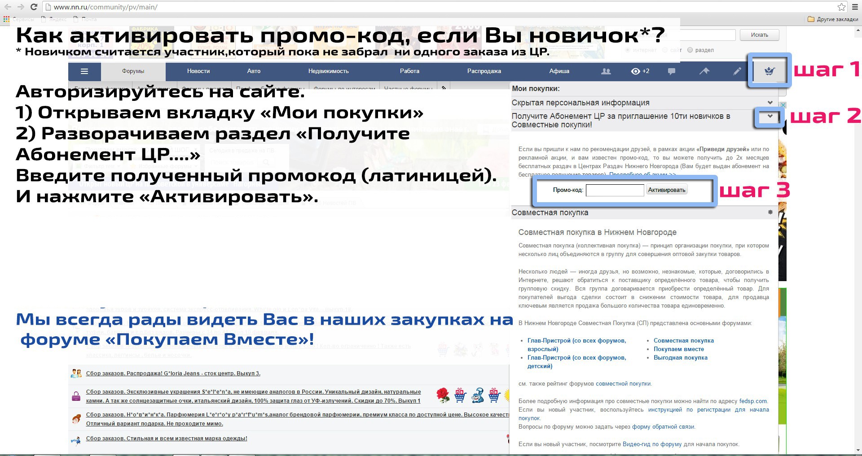Follow the Совместная покупка forum link in the list
862x456 pixels.
(x=684, y=341)
